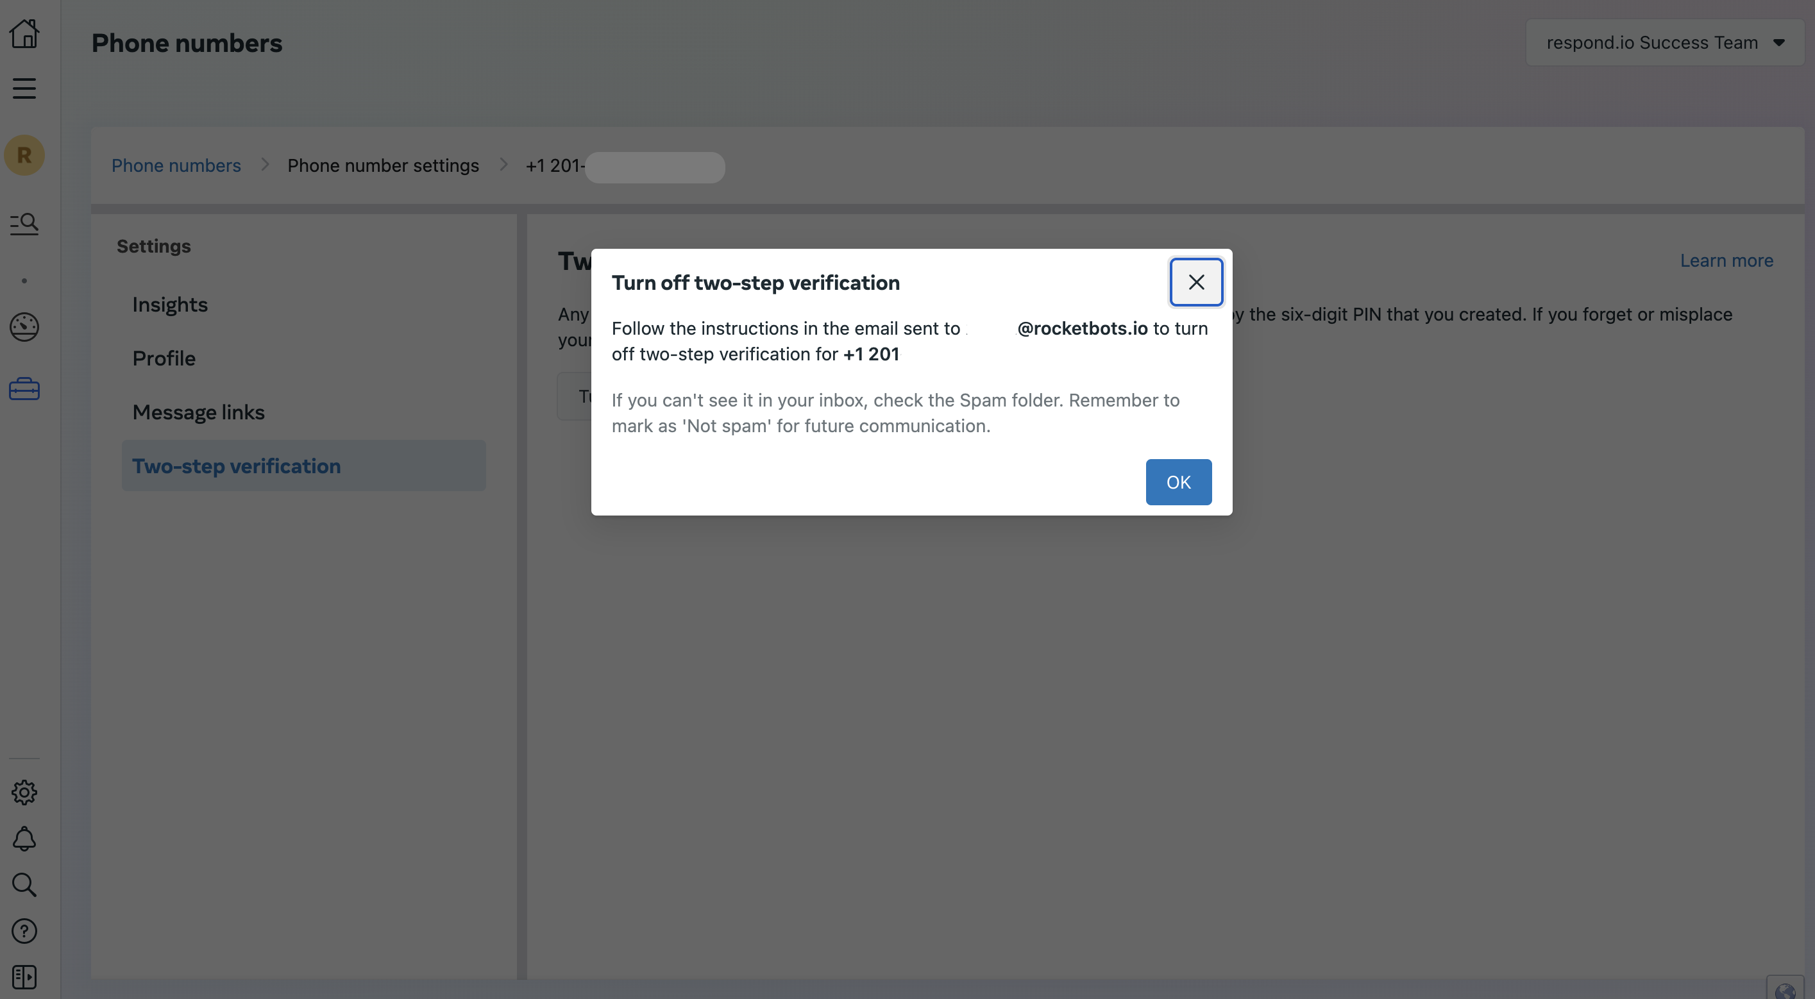This screenshot has height=999, width=1815.
Task: Go to Phone numbers breadcrumb link
Action: click(176, 165)
